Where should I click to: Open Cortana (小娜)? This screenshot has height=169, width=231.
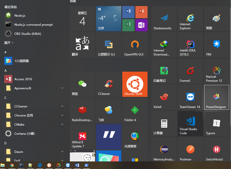[x=34, y=133]
